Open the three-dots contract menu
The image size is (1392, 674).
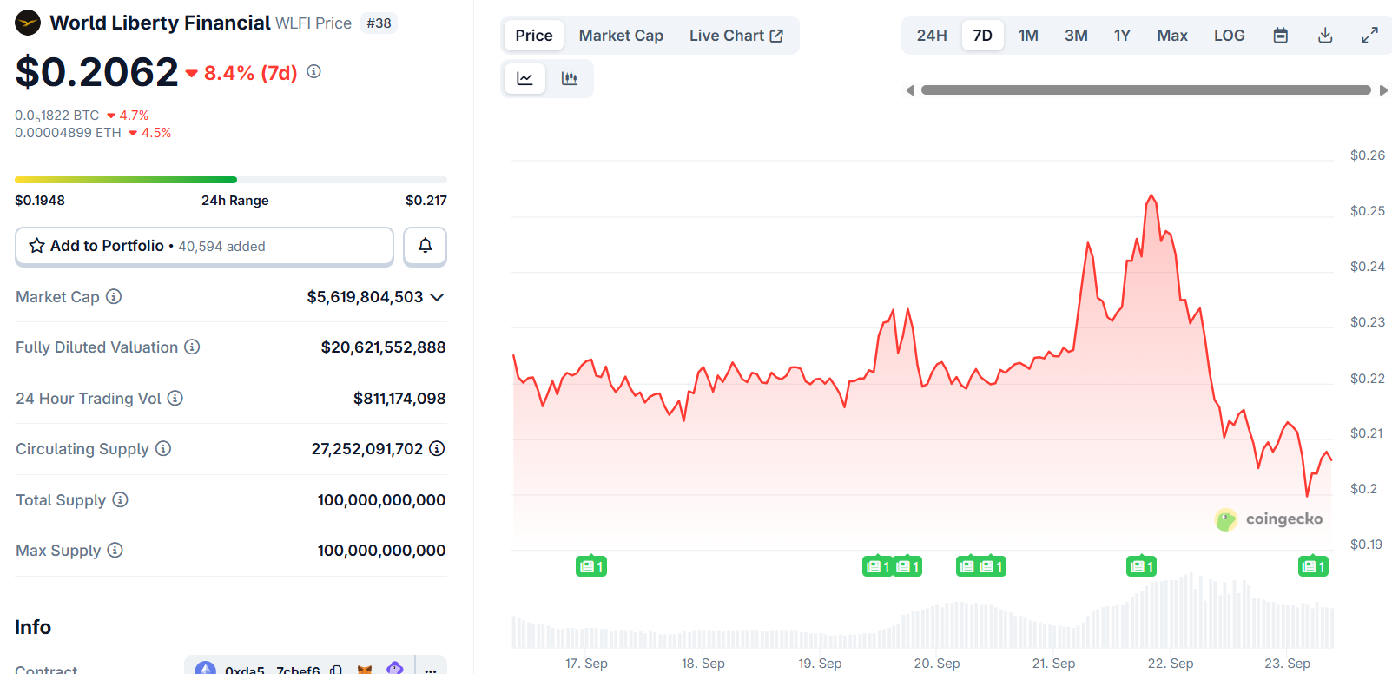[x=431, y=670]
